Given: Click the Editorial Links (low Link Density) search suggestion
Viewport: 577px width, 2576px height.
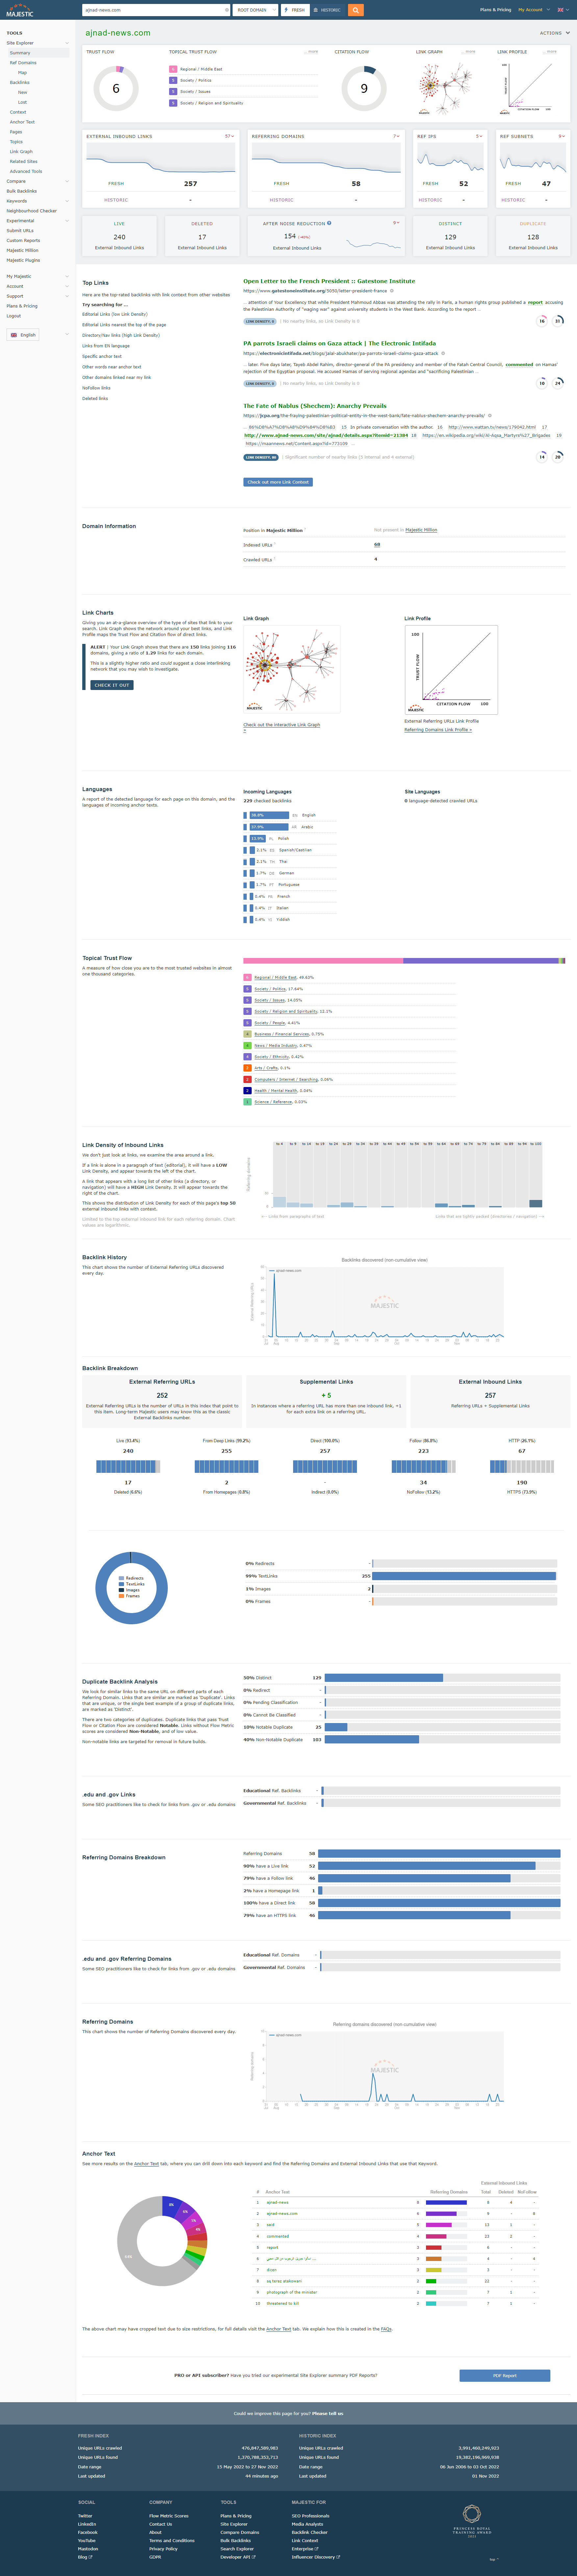Looking at the screenshot, I should coord(115,314).
